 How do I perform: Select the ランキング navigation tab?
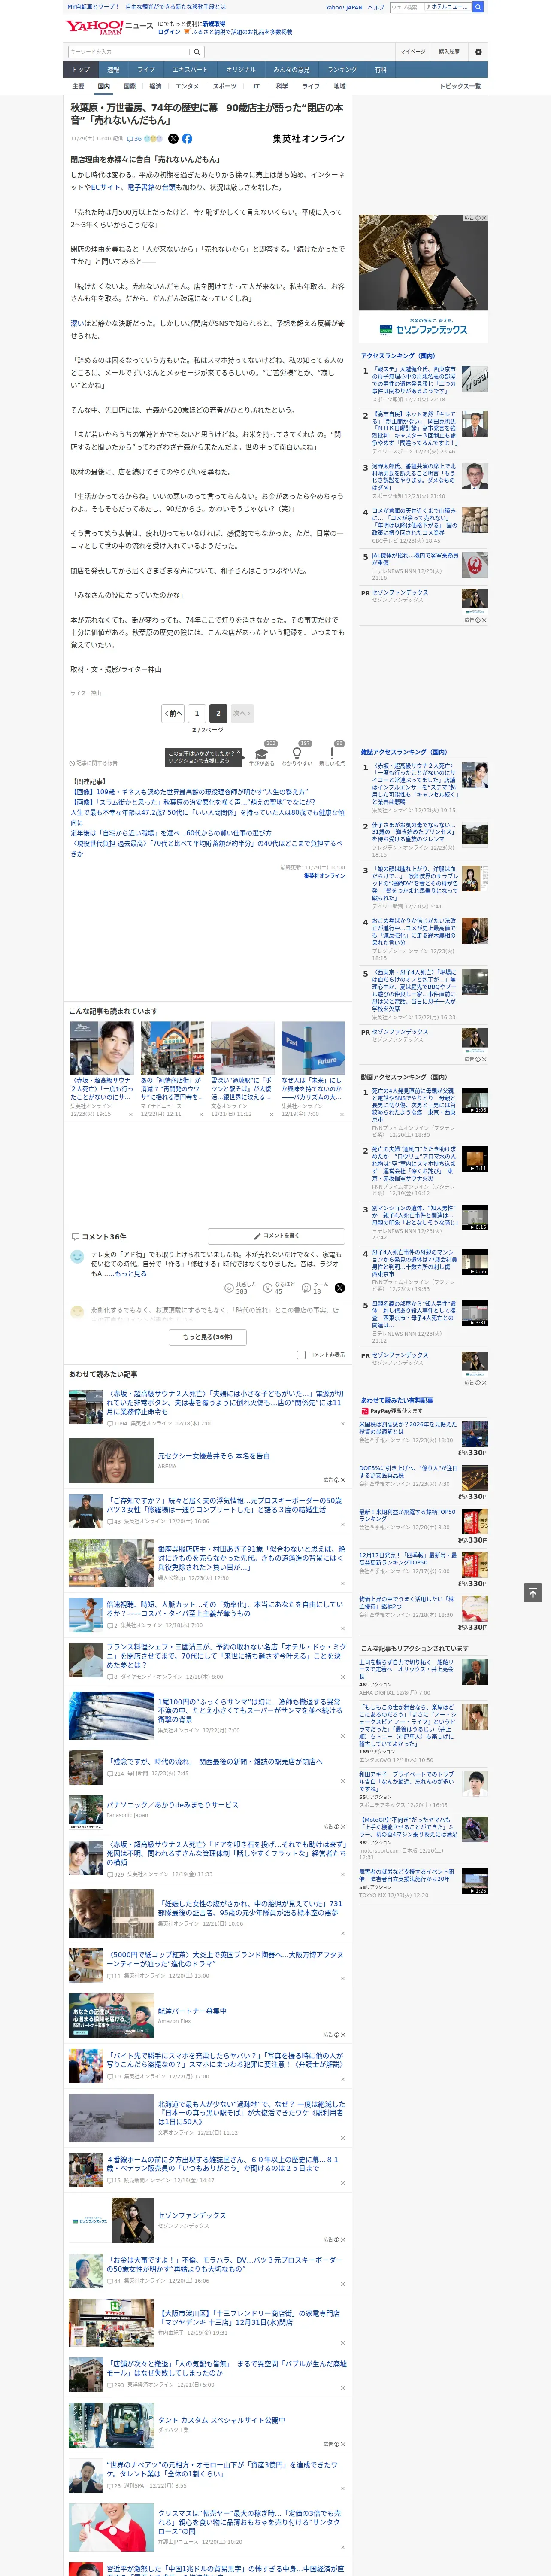coord(342,70)
